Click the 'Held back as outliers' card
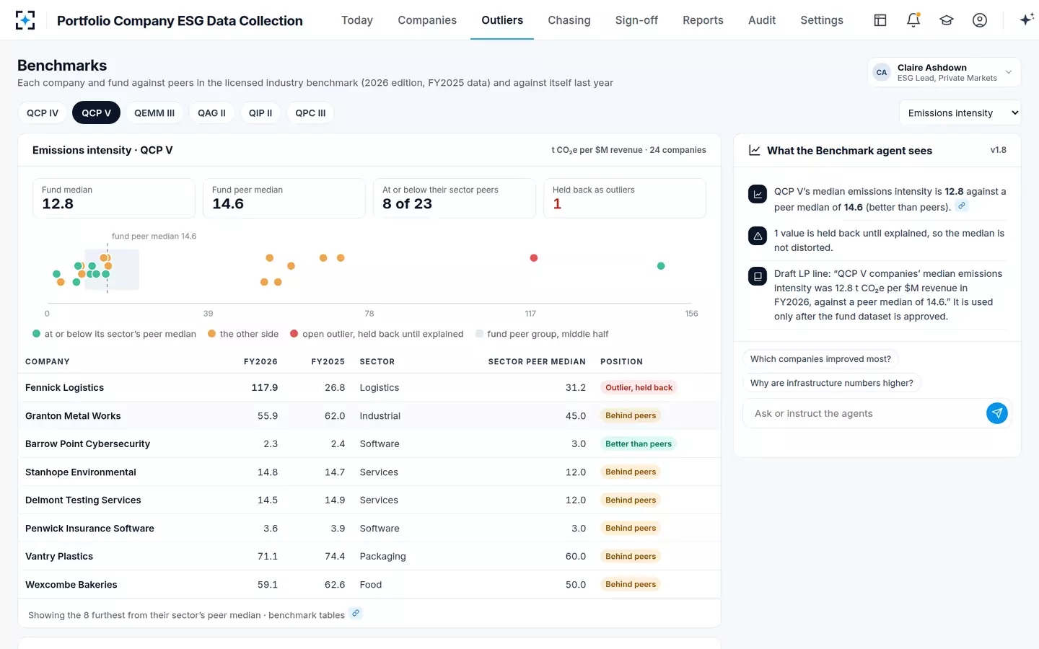 click(x=624, y=198)
